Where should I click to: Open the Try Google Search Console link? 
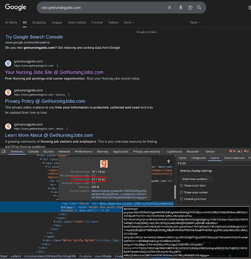click(x=34, y=37)
